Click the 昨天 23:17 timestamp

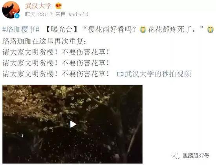point(38,14)
